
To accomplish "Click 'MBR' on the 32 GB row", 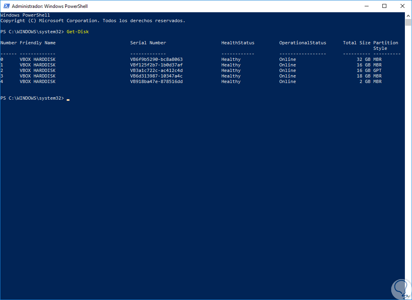I will [x=377, y=59].
